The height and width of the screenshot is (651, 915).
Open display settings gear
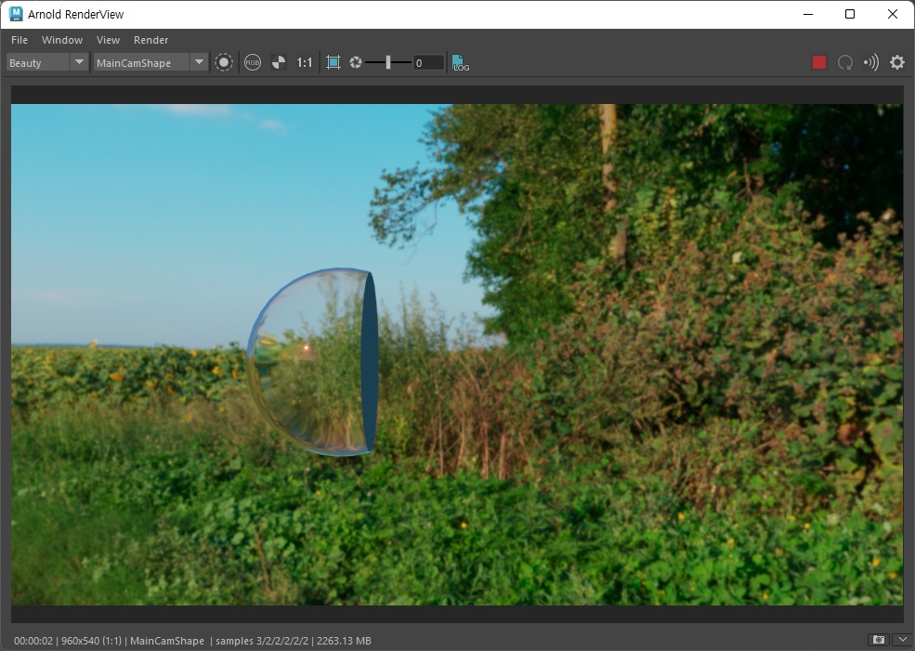click(x=897, y=62)
